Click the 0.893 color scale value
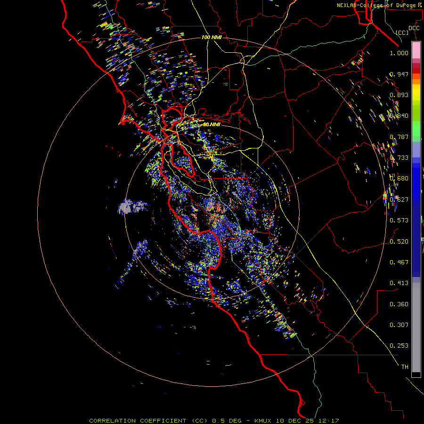 (399, 95)
